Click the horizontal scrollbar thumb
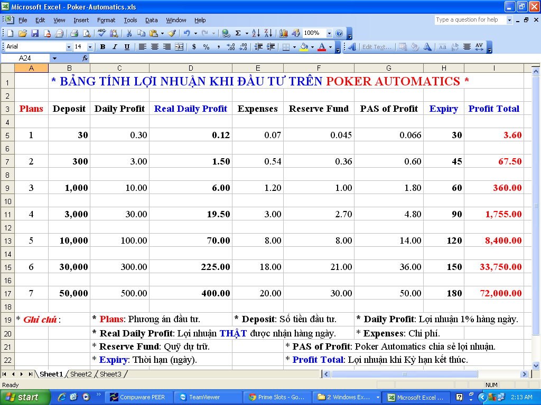 [404, 374]
